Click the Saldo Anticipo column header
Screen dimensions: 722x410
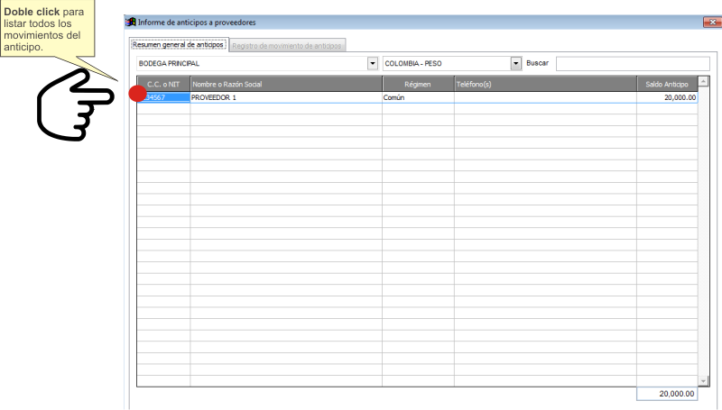coord(667,84)
